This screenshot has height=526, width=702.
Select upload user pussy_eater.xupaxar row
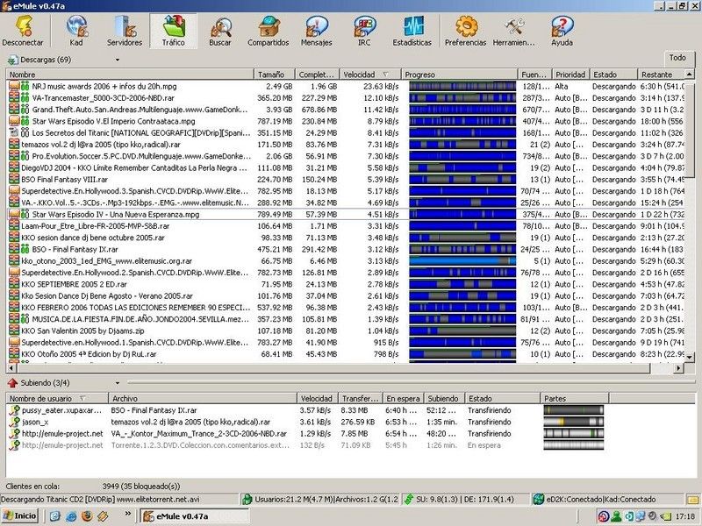tap(308, 410)
